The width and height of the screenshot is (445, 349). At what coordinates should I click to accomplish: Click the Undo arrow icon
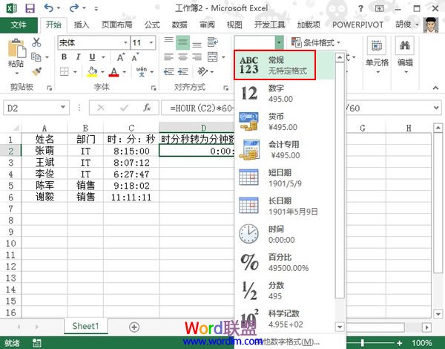coord(49,8)
